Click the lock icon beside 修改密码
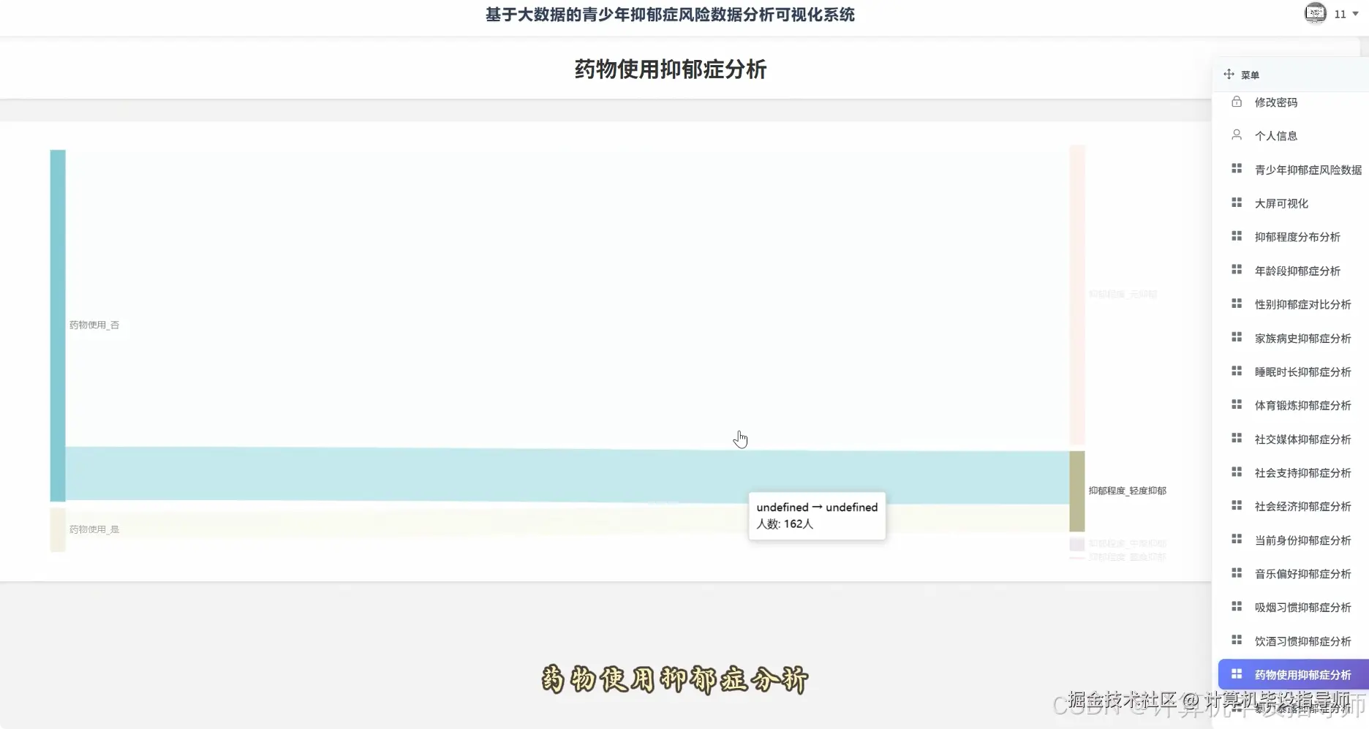The image size is (1369, 729). point(1237,102)
